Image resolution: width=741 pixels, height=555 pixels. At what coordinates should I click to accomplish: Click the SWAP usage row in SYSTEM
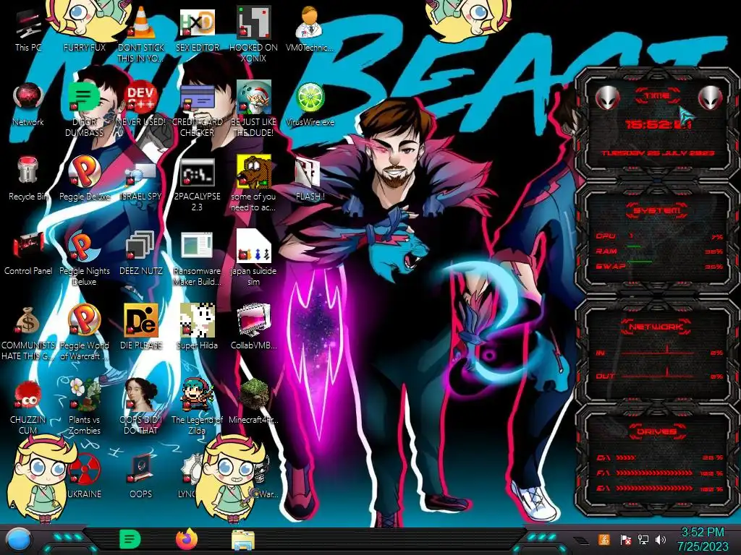pyautogui.click(x=659, y=266)
